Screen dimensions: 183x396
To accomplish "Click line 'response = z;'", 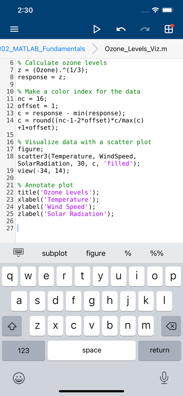I will coord(42,77).
